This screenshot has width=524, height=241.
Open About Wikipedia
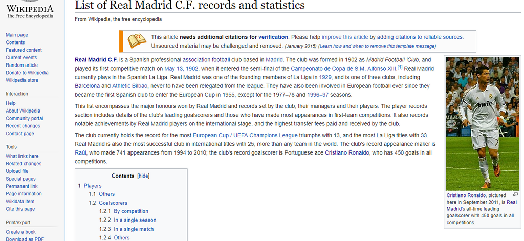click(23, 111)
